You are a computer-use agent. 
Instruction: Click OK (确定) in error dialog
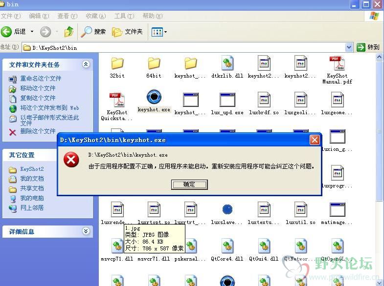(189, 184)
